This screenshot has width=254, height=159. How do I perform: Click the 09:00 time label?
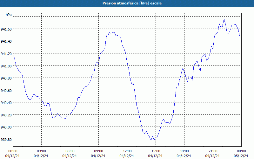click(x=98, y=151)
